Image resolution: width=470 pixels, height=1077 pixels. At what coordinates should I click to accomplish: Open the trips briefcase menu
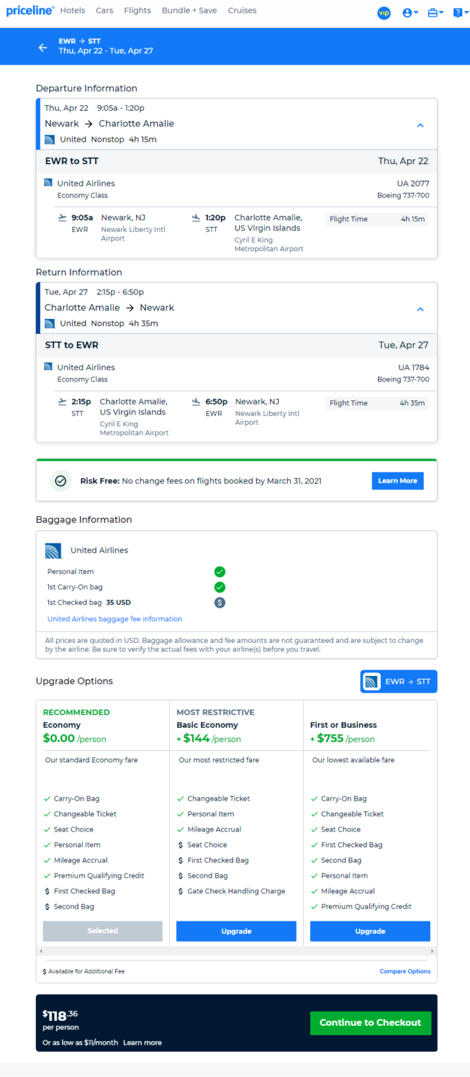tap(436, 13)
